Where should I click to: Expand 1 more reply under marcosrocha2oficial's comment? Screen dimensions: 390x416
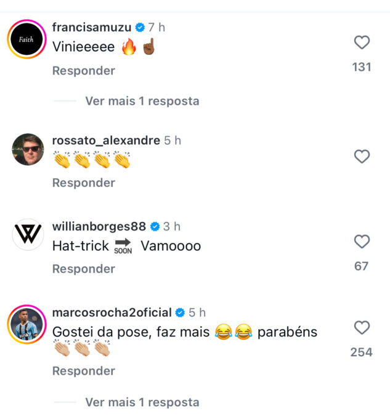coord(142,402)
